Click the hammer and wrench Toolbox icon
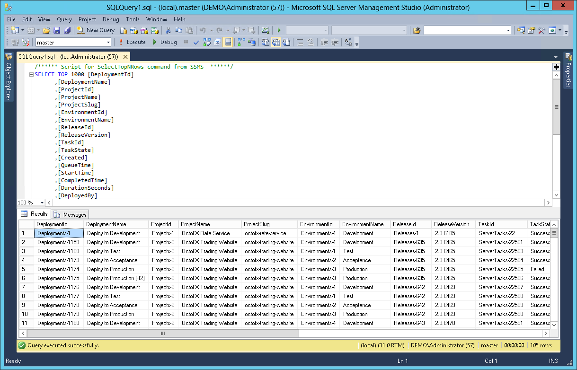This screenshot has width=577, height=370. [x=541, y=30]
